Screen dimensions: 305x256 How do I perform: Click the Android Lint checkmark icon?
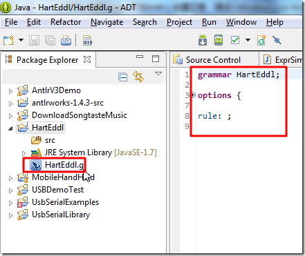pyautogui.click(x=235, y=40)
